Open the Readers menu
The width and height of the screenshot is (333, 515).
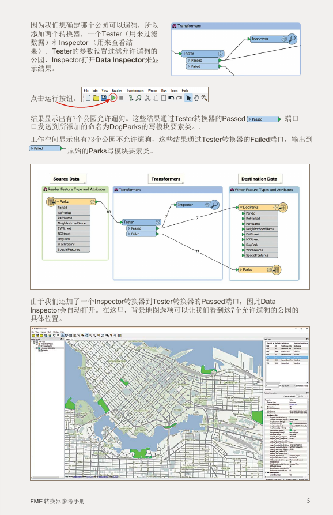(x=117, y=91)
